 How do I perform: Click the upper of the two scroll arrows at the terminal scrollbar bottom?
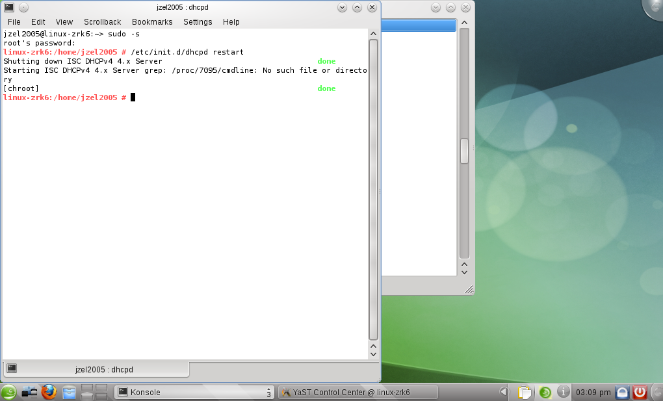pos(373,346)
